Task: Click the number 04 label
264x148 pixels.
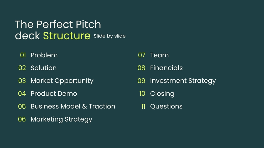Action: (x=22, y=94)
